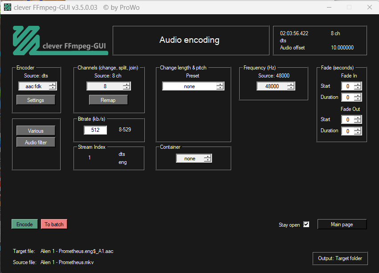Open the Change length & pitch preset selector
The image size is (379, 273).
tap(193, 86)
